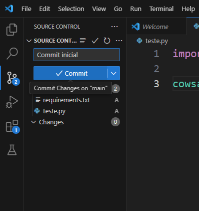Viewport: 199px width, 211px height.
Task: Collapse the Source Control repository section
Action: click(29, 41)
